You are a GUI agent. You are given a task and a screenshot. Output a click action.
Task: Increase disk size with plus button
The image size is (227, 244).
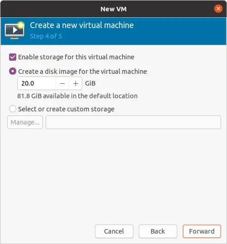coord(76,83)
